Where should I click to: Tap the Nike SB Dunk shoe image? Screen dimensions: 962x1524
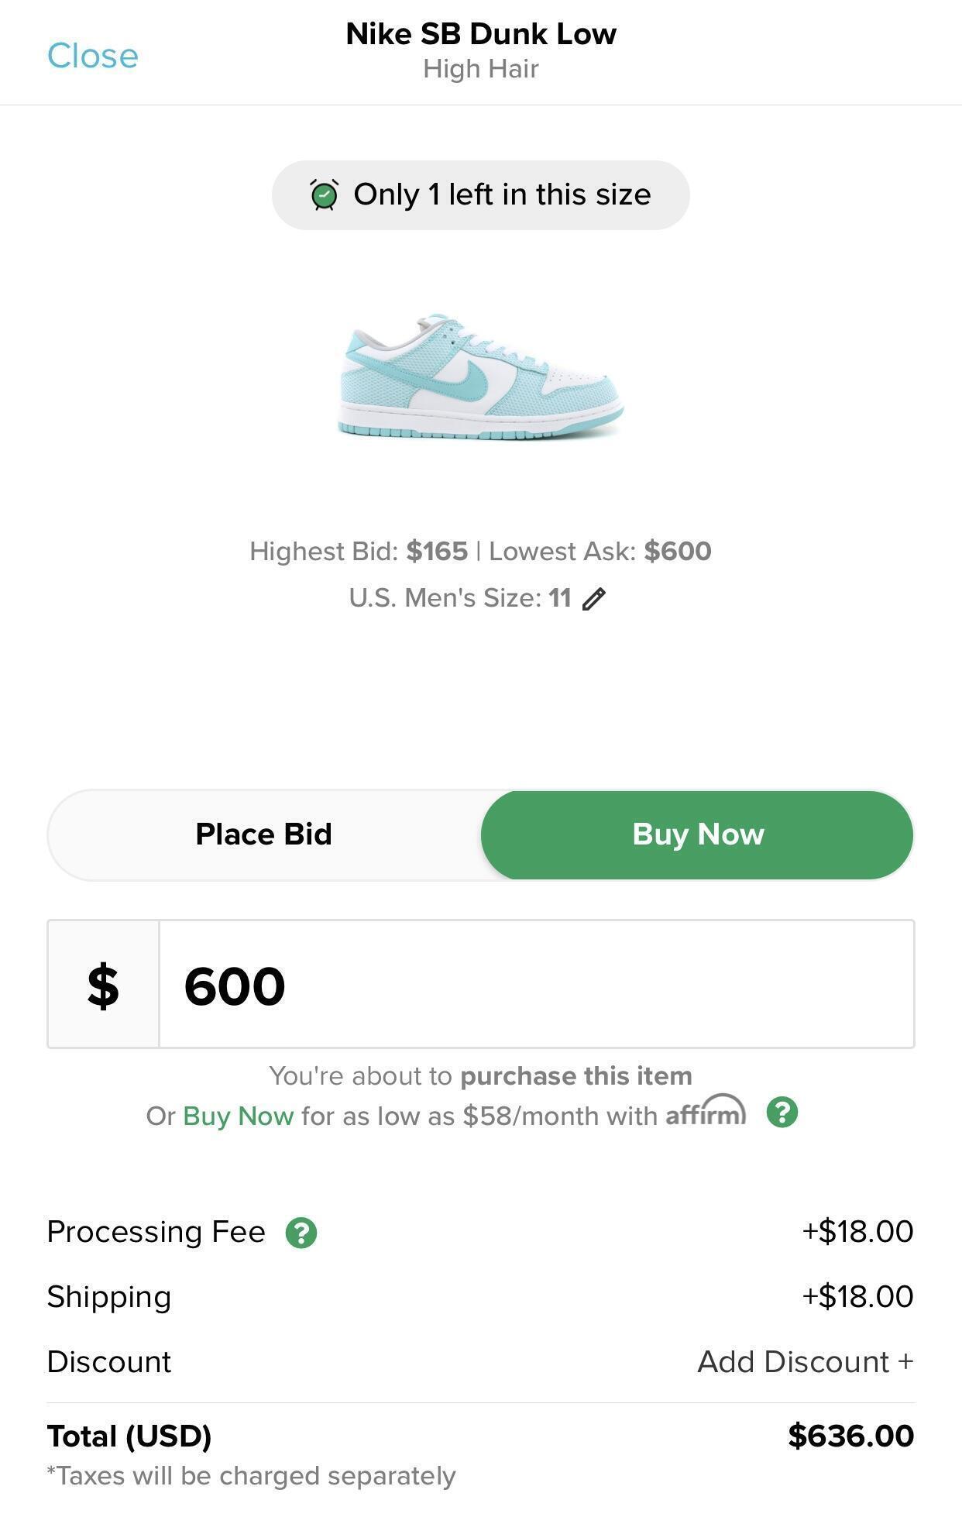(x=481, y=377)
